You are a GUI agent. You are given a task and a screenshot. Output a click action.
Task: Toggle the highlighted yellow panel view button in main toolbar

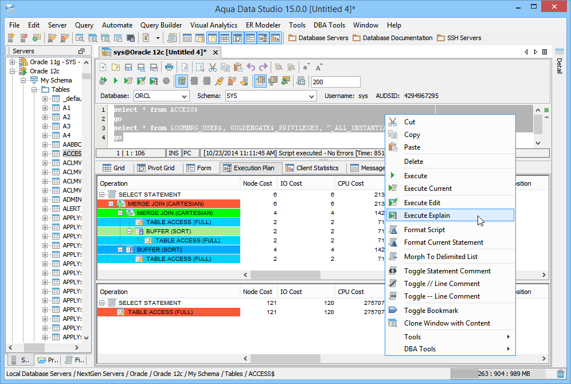212,38
